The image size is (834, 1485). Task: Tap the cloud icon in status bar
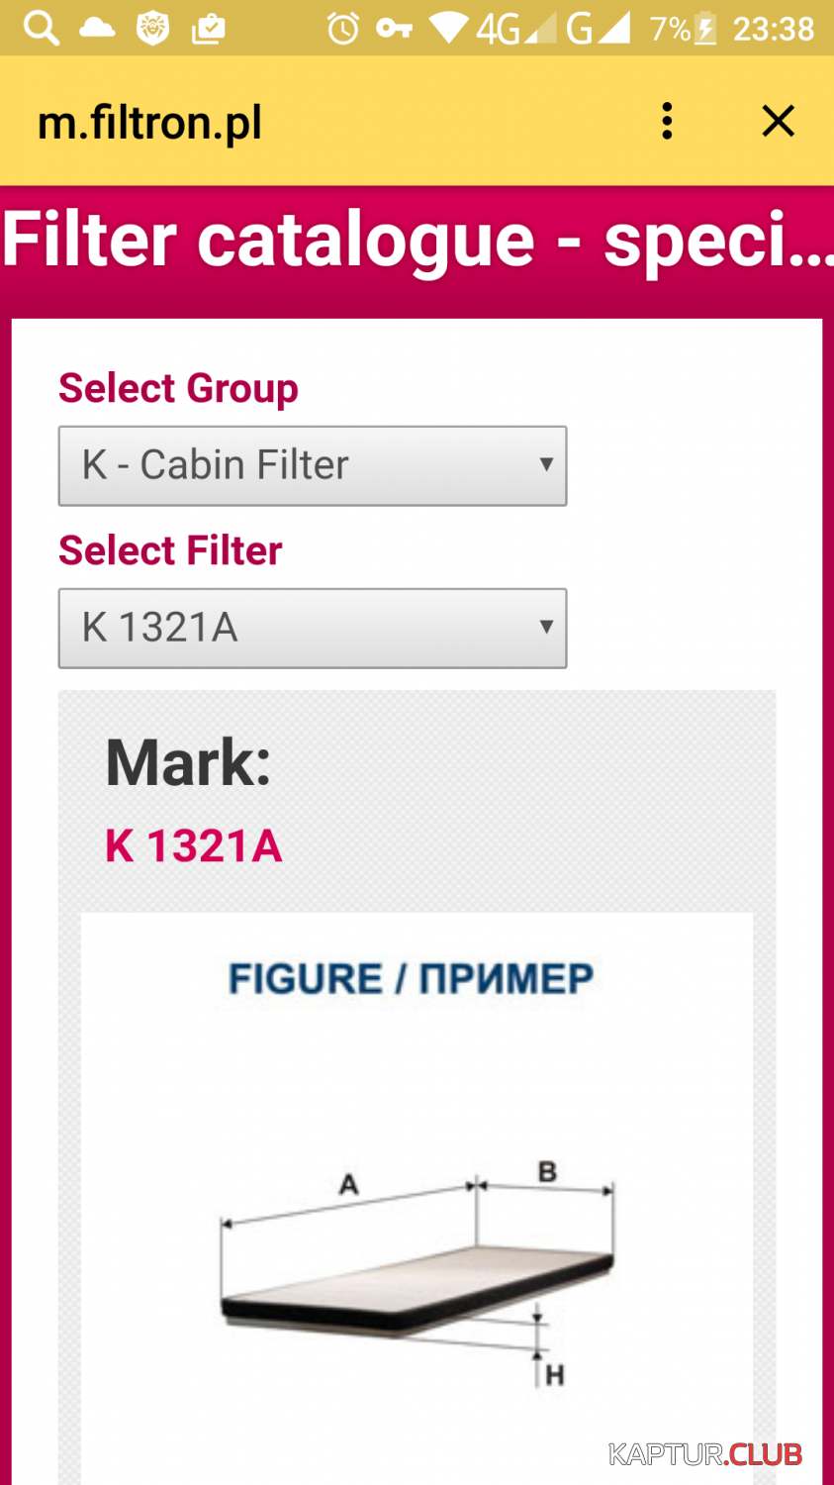click(97, 28)
